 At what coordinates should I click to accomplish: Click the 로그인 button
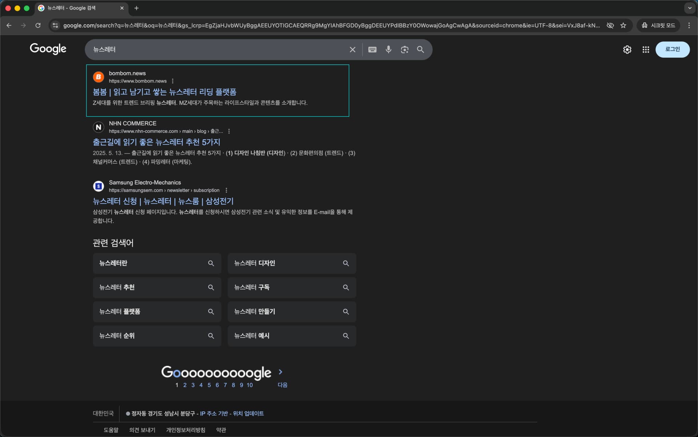672,49
